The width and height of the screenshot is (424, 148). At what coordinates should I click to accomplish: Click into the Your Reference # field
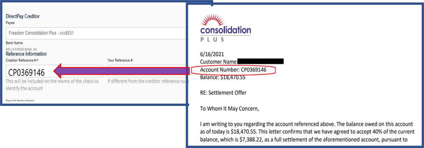tap(147, 72)
